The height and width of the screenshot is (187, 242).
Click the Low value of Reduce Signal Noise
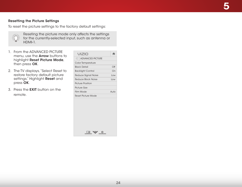click(x=113, y=75)
